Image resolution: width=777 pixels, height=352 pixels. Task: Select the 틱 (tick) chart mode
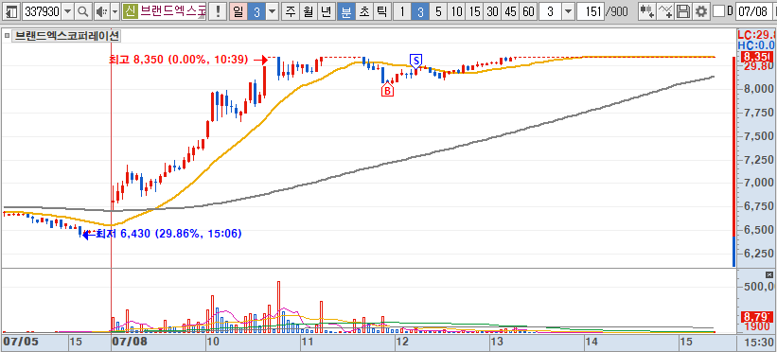click(x=381, y=11)
